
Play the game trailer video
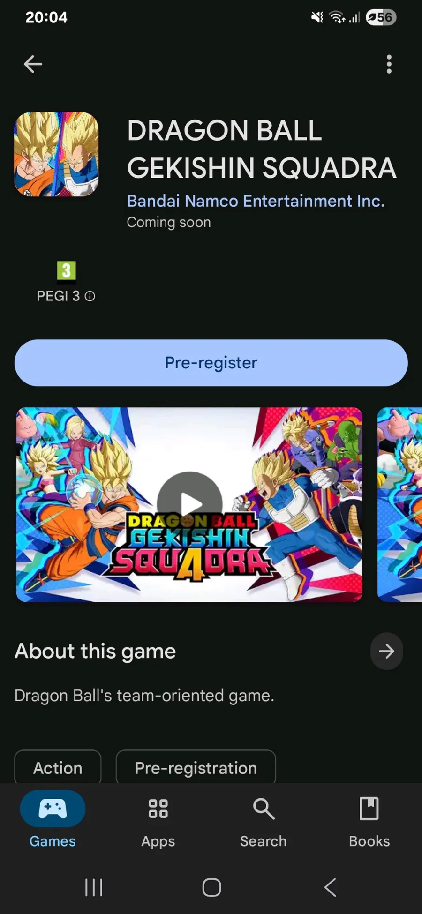coord(189,504)
